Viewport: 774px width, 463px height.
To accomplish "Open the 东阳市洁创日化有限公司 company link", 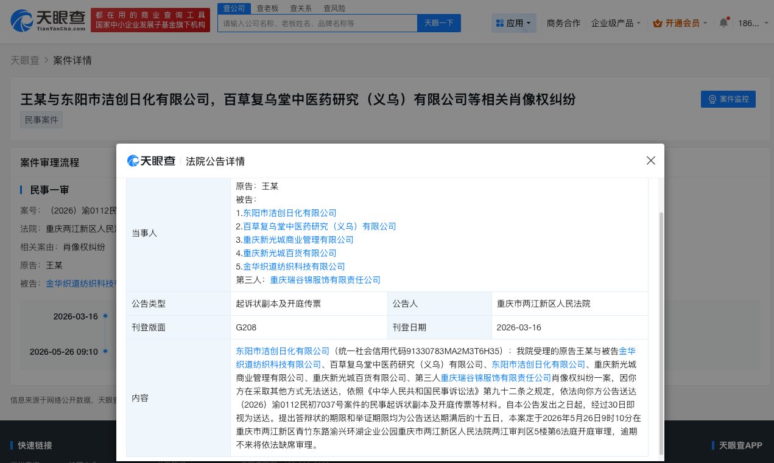I will [289, 213].
